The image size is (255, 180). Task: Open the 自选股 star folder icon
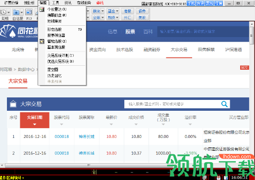coord(16,12)
